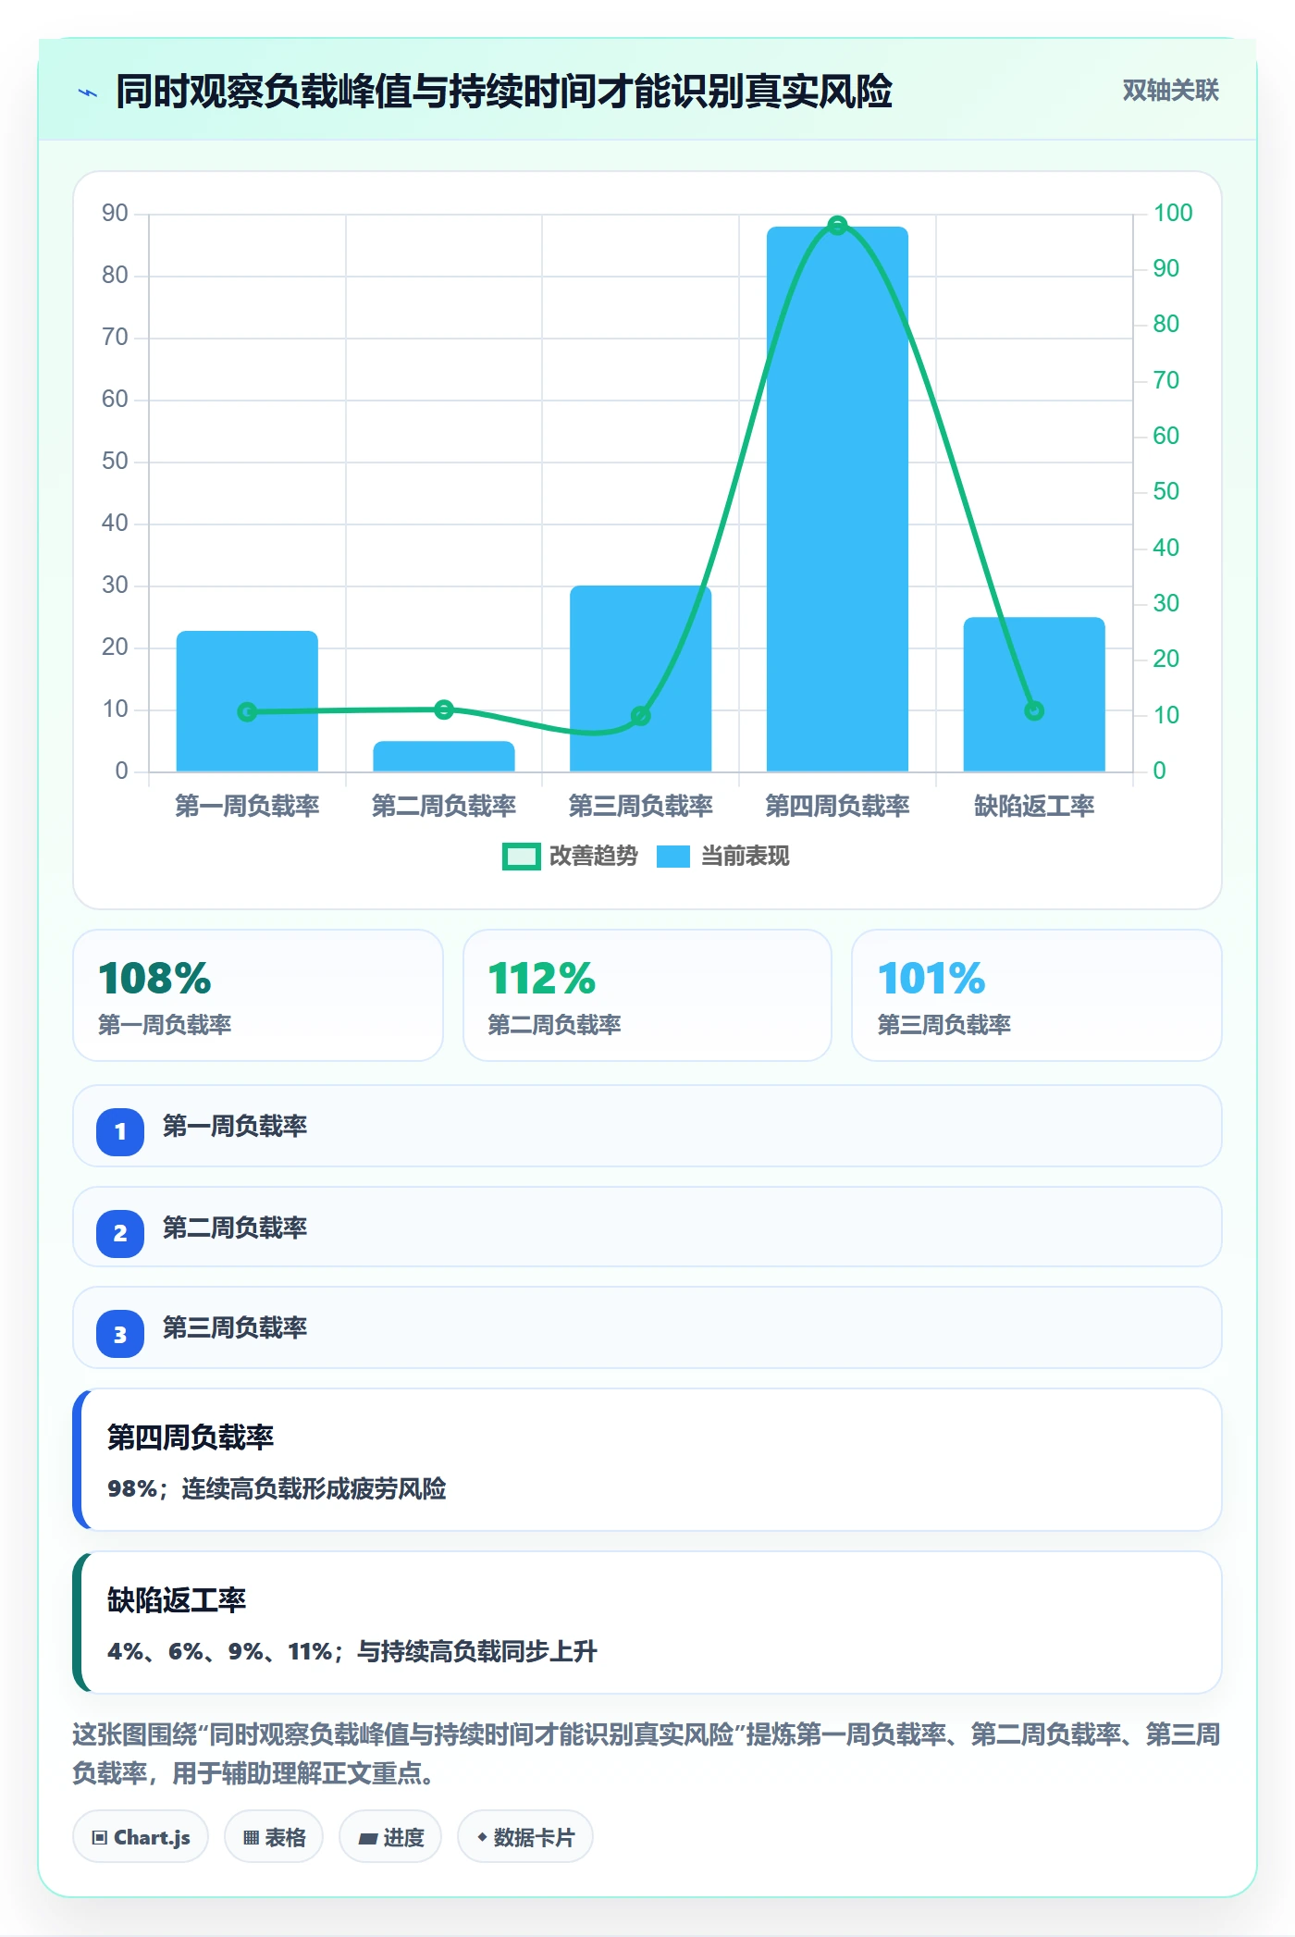
Task: Click the 进度 tag chip
Action: 390,1837
